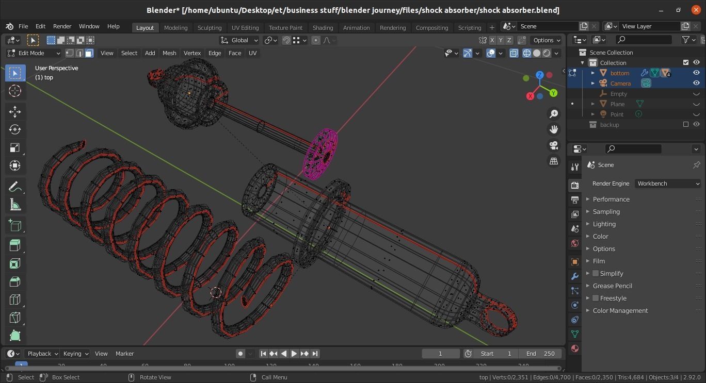Hide the bottom object with eye icon

coord(696,73)
